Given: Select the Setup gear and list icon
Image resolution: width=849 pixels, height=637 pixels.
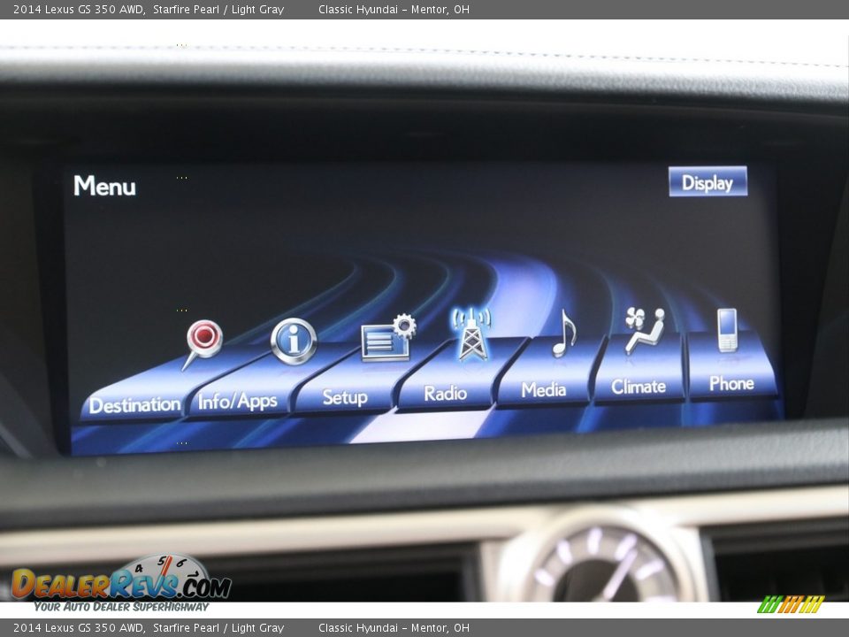Looking at the screenshot, I should pos(388,337).
